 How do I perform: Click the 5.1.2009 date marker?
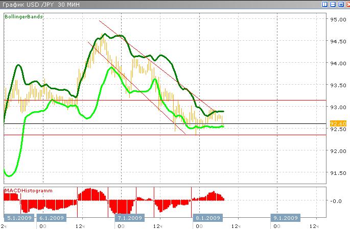click(19, 218)
